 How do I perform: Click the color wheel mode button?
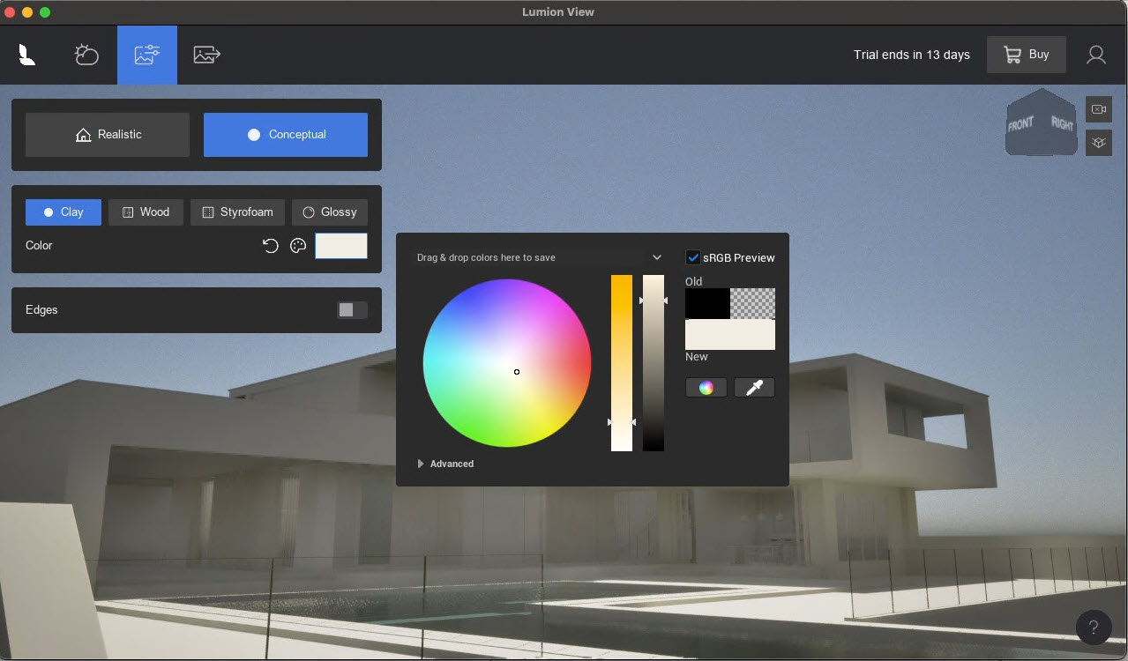click(x=706, y=387)
